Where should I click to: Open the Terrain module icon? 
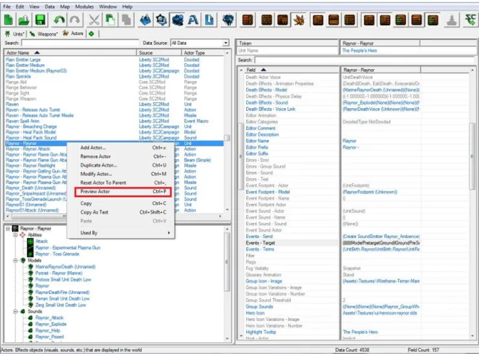(x=145, y=20)
